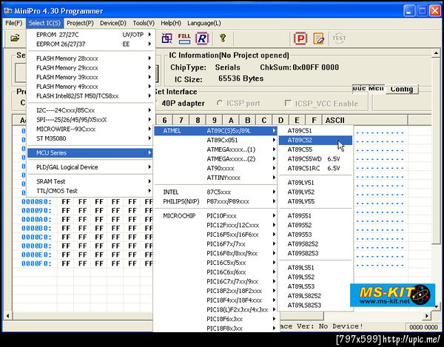
Task: Highlight the MCU Series menu entry
Action: click(90, 153)
